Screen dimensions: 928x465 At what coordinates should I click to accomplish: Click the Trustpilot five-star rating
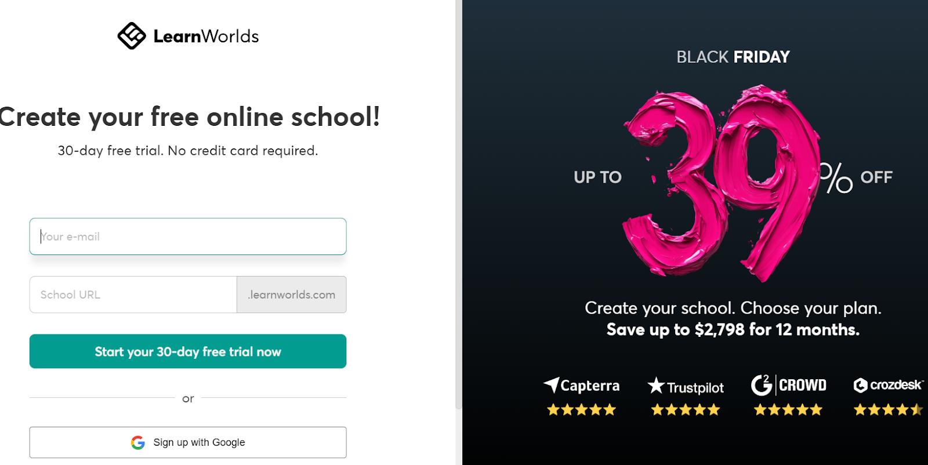click(x=685, y=410)
